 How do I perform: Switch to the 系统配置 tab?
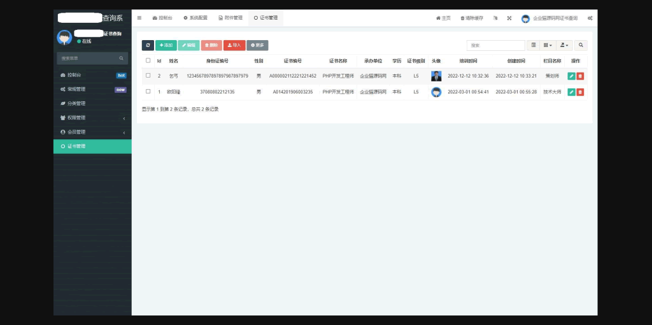(x=195, y=18)
